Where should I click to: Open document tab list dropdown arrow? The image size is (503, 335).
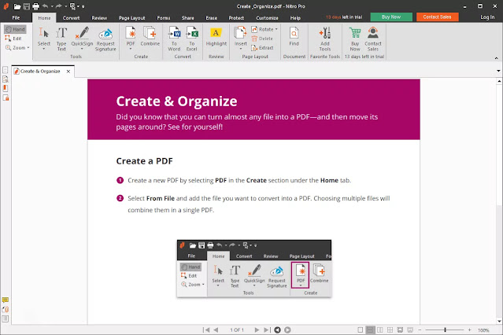[498, 71]
